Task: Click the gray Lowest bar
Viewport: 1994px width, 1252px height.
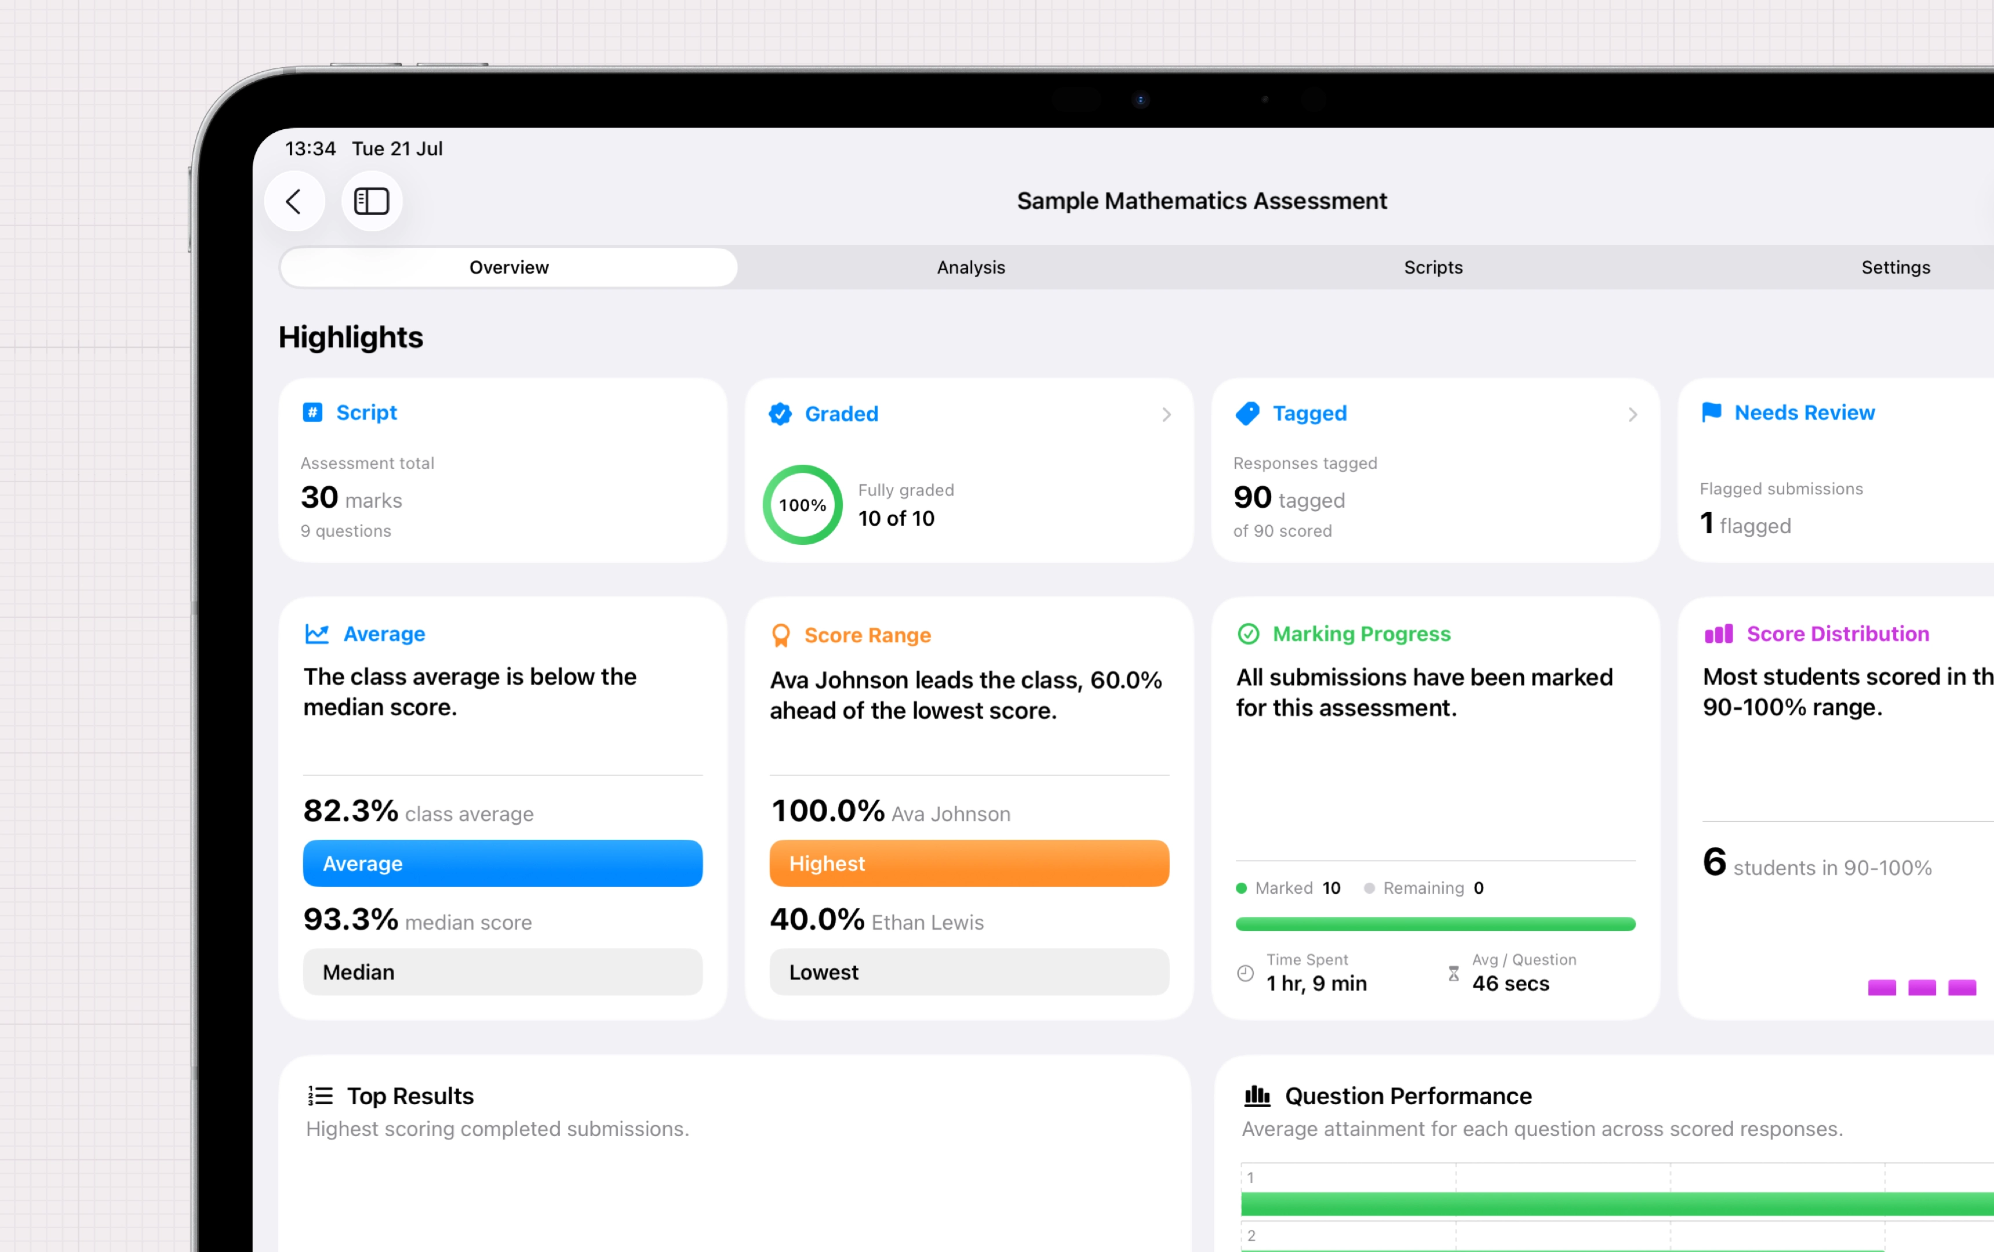Action: [x=969, y=972]
